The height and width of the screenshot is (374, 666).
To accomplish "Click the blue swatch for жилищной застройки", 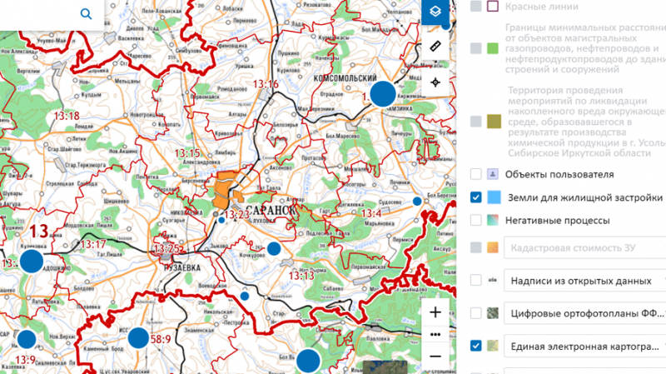I will coord(494,197).
